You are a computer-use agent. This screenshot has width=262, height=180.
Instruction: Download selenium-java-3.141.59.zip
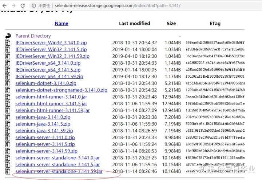[x=44, y=131]
